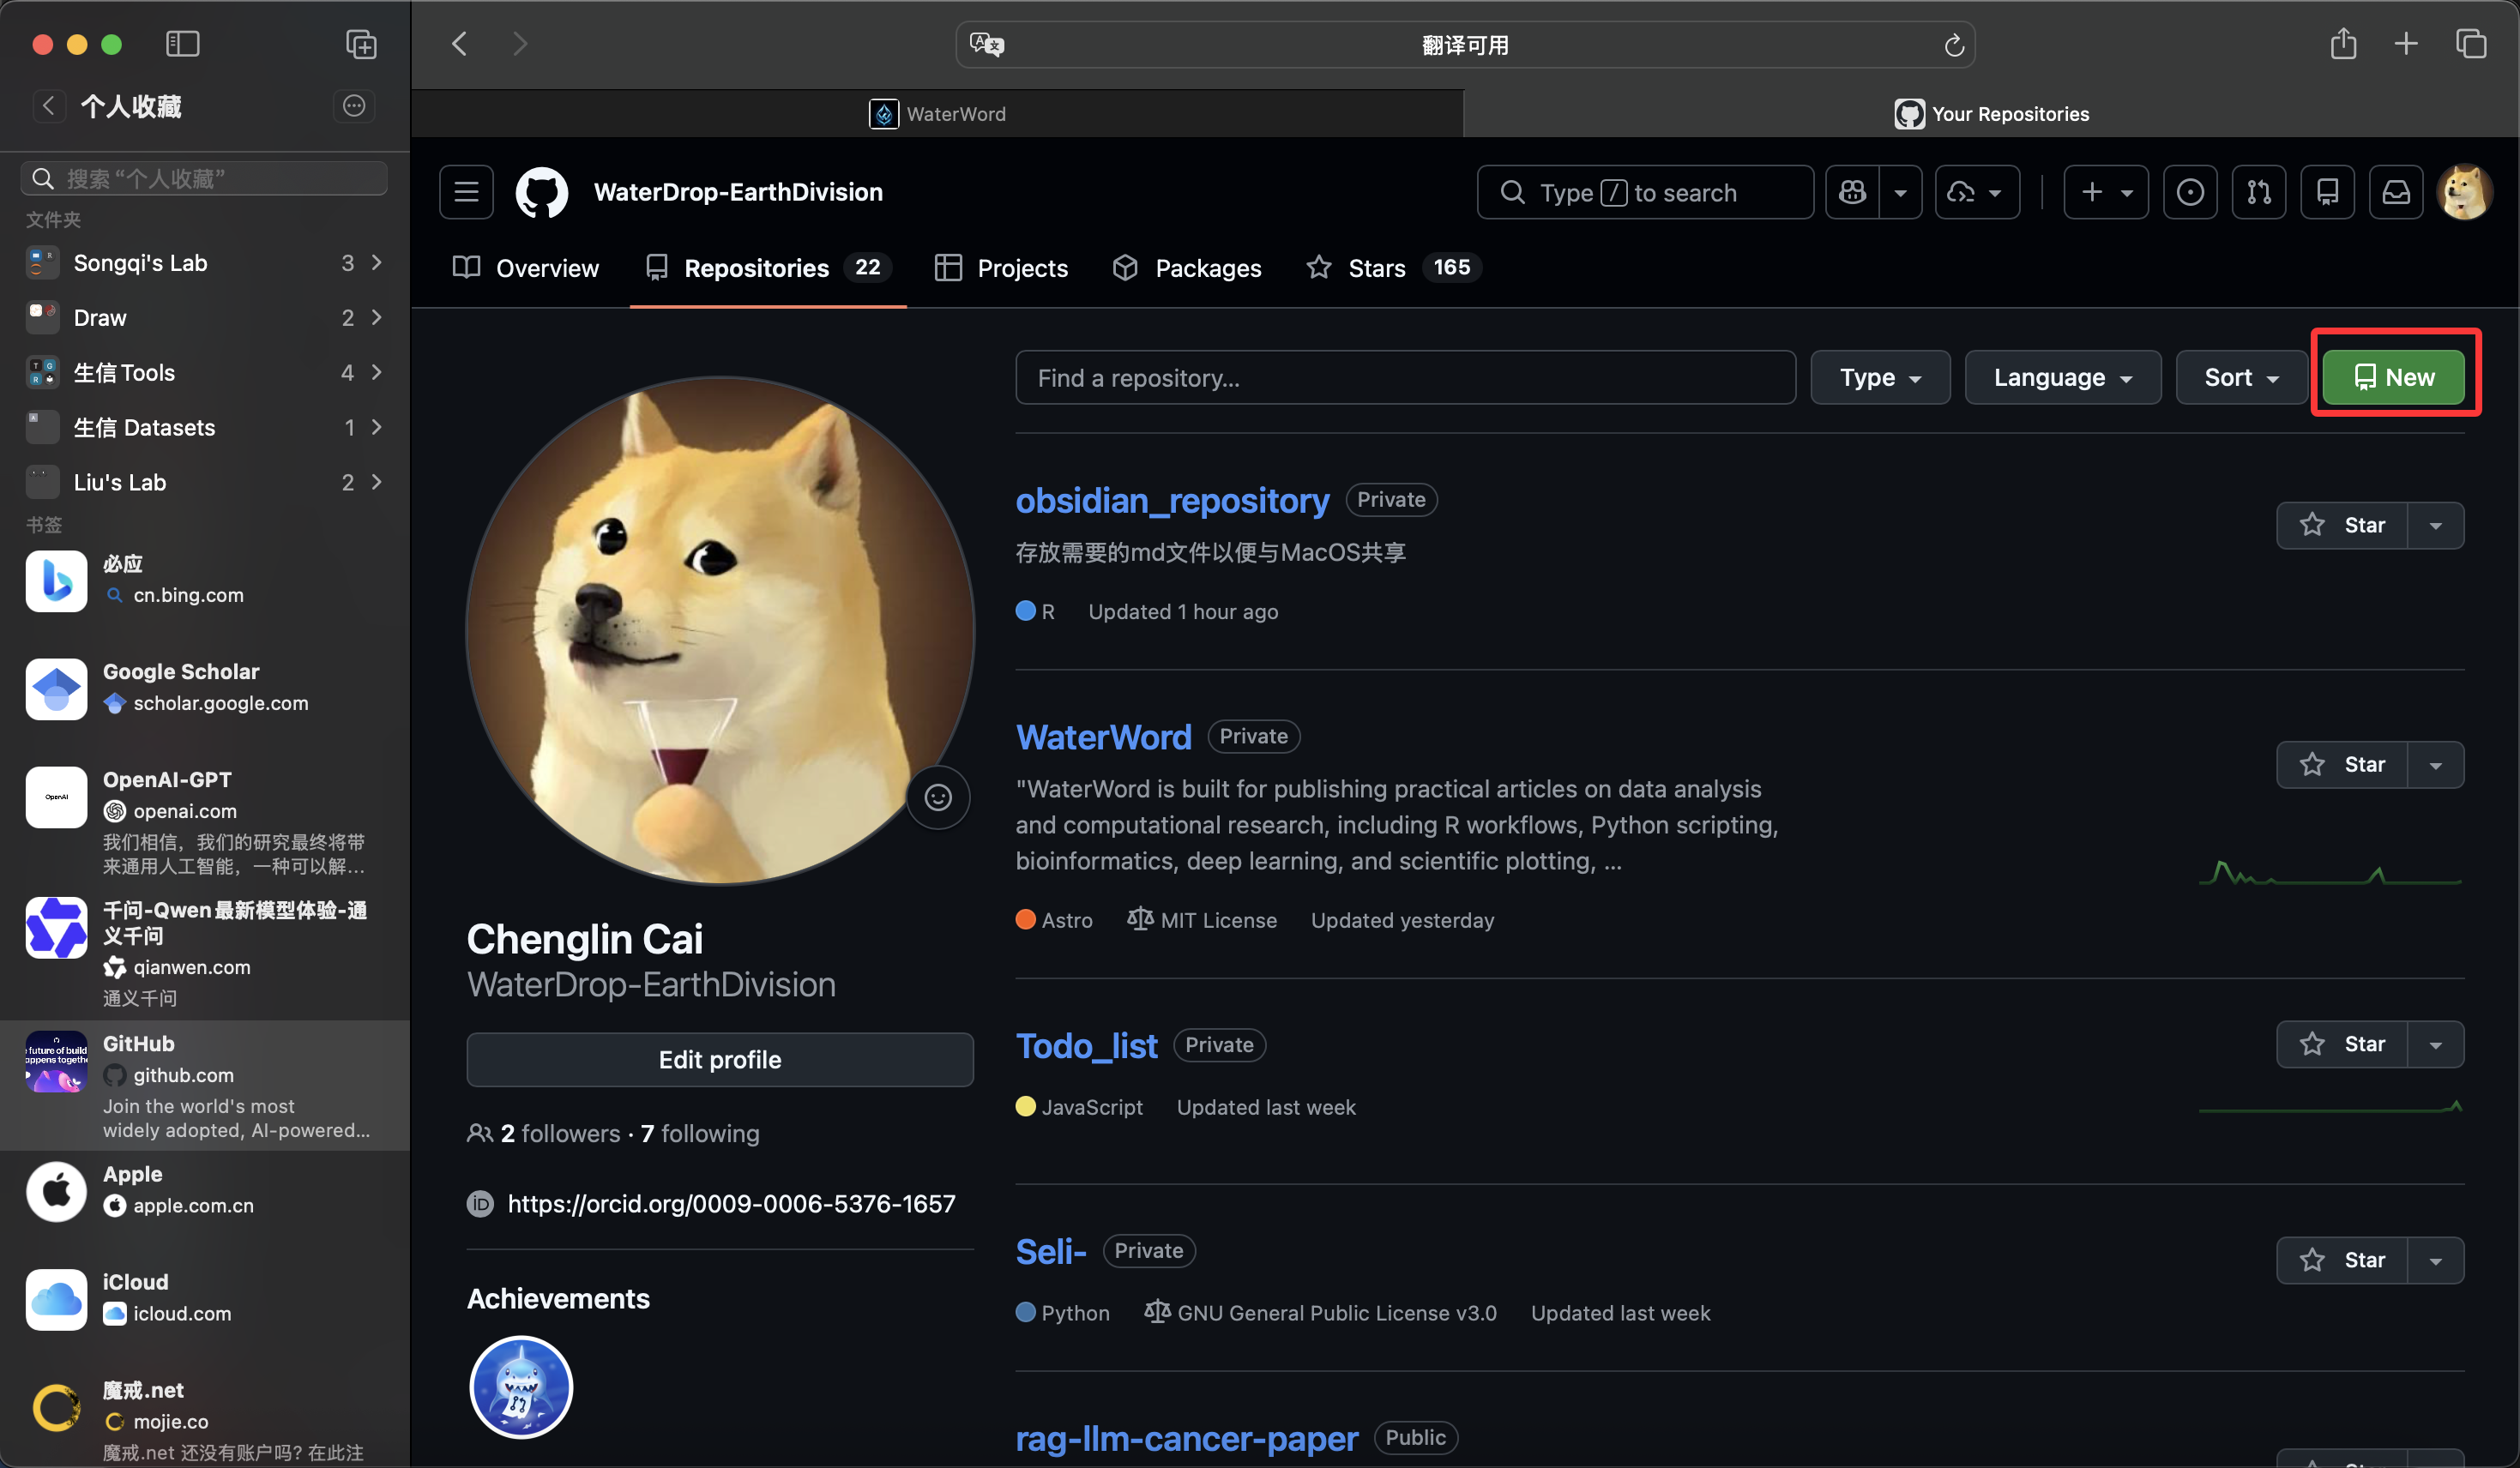
Task: Open the WaterWord repository link
Action: point(1104,737)
